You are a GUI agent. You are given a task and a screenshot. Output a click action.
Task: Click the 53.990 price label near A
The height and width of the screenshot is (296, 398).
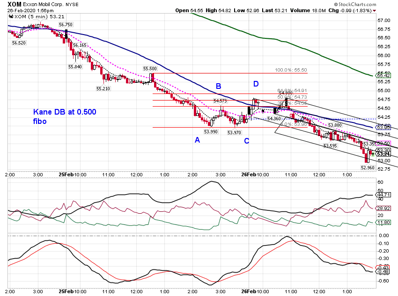tap(211, 132)
